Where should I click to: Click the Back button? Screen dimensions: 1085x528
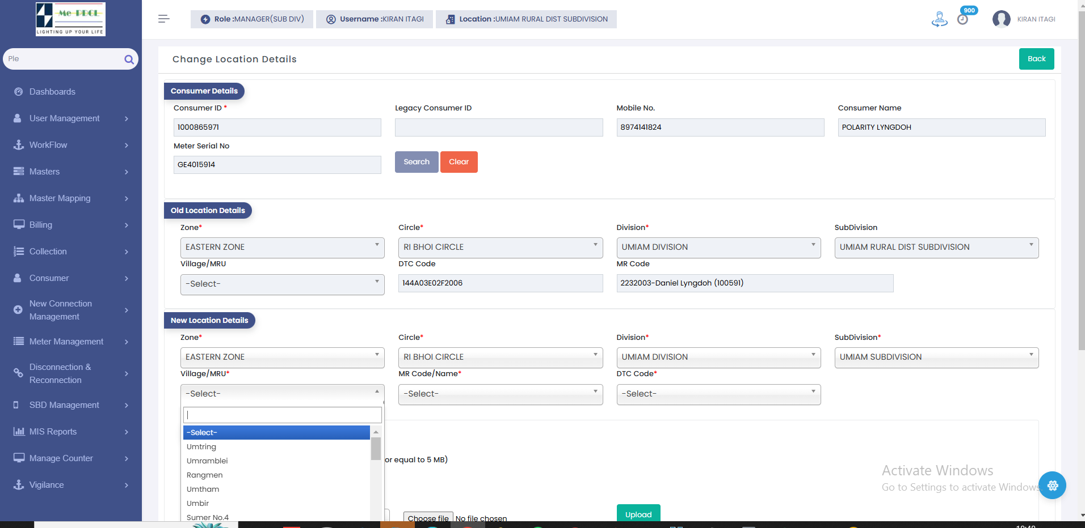tap(1036, 59)
